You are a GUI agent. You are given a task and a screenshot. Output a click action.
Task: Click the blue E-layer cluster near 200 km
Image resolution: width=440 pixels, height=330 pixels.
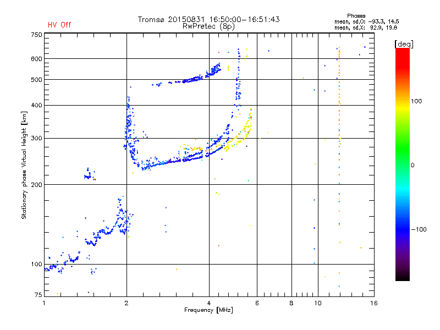pyautogui.click(x=90, y=175)
